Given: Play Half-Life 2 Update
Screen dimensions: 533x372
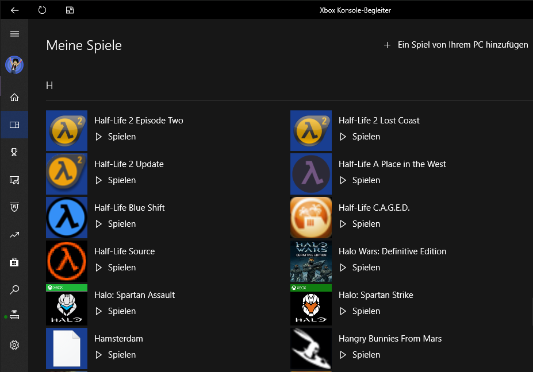Looking at the screenshot, I should (116, 180).
